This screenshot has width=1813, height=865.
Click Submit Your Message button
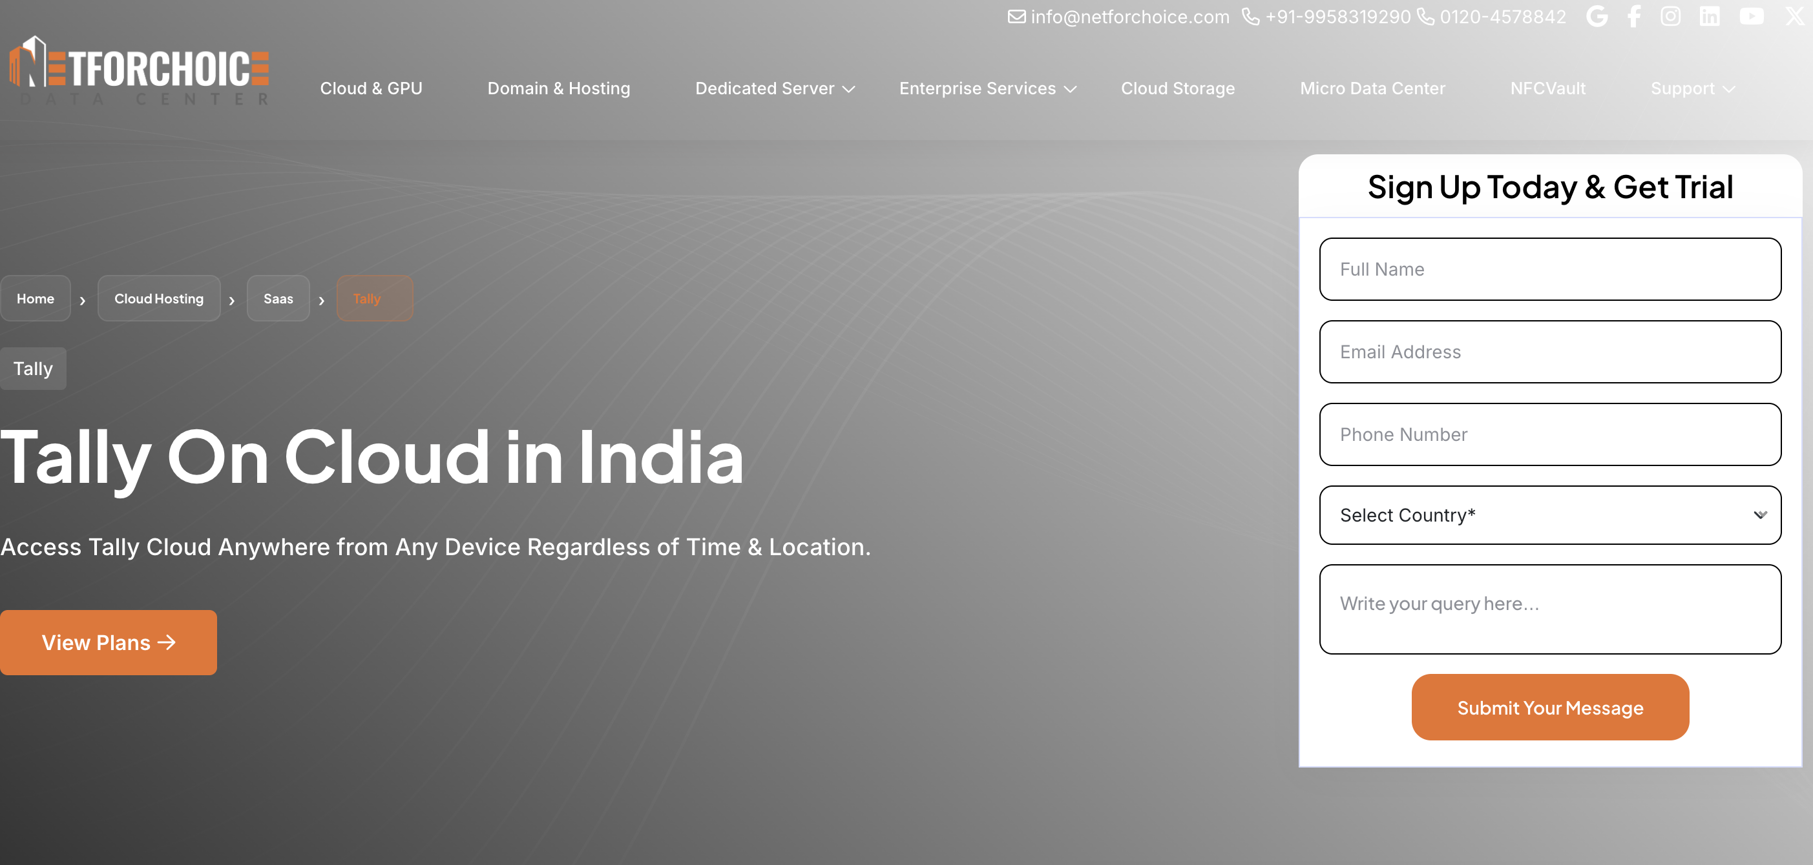[x=1550, y=707]
